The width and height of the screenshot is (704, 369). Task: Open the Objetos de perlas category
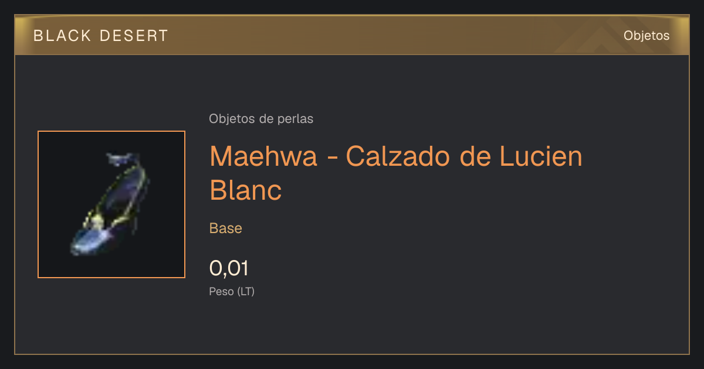click(x=261, y=119)
